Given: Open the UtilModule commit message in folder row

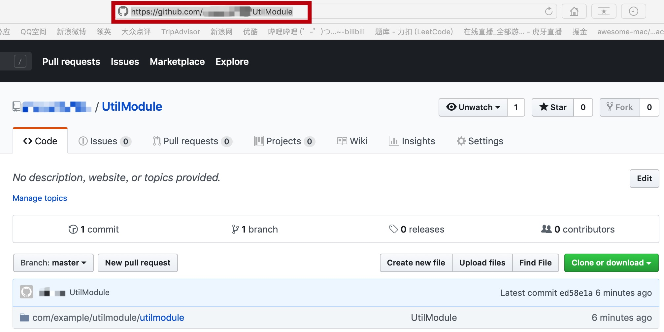Looking at the screenshot, I should [434, 318].
